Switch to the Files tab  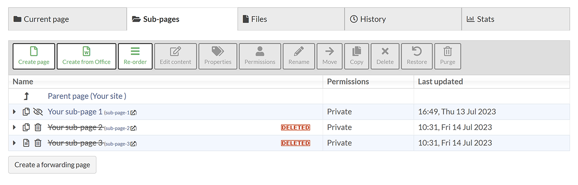click(291, 19)
